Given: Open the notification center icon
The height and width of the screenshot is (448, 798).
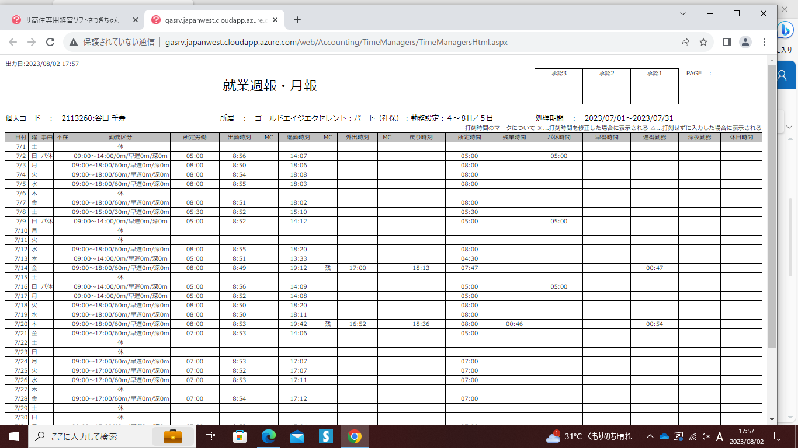Looking at the screenshot, I should click(x=778, y=436).
